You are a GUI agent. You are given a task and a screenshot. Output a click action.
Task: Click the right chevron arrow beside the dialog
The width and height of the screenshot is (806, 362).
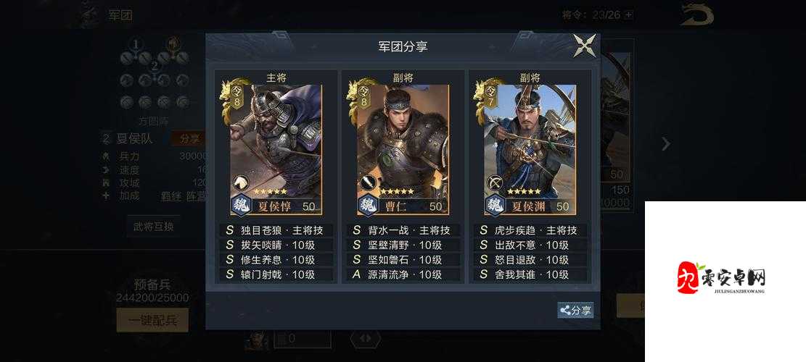click(666, 144)
